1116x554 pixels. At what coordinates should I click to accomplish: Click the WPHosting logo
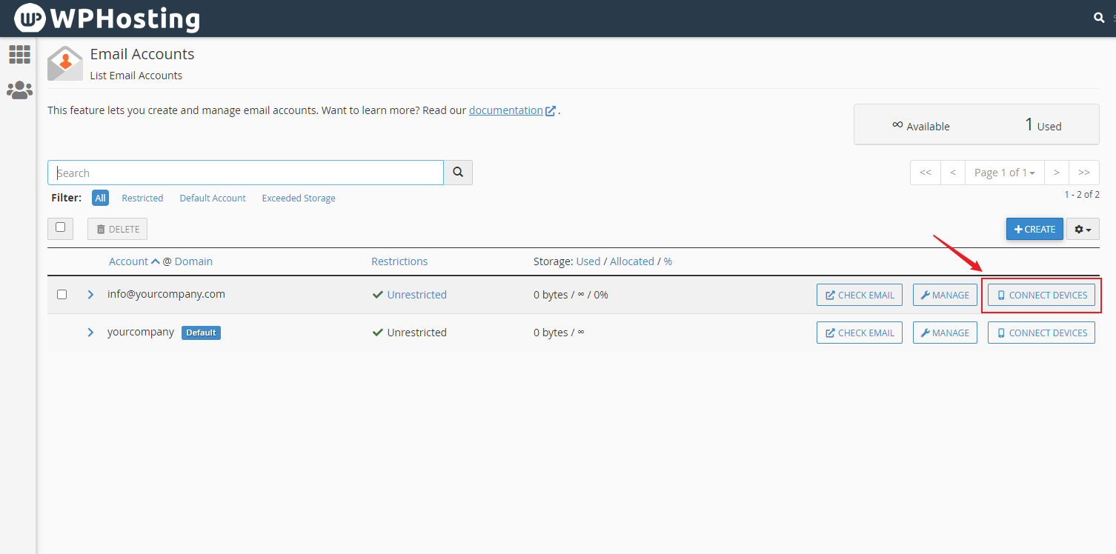pos(107,19)
